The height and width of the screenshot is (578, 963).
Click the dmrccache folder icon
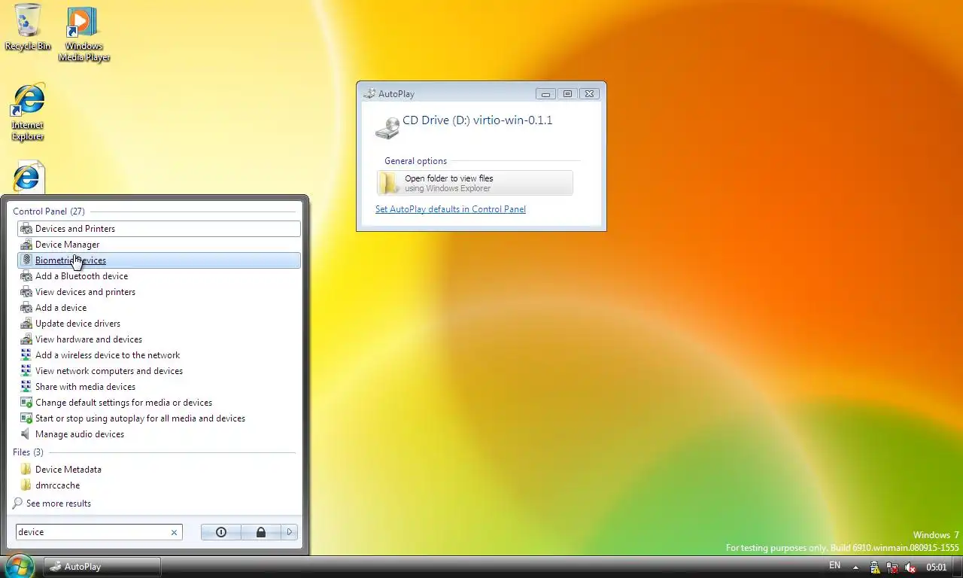(26, 485)
